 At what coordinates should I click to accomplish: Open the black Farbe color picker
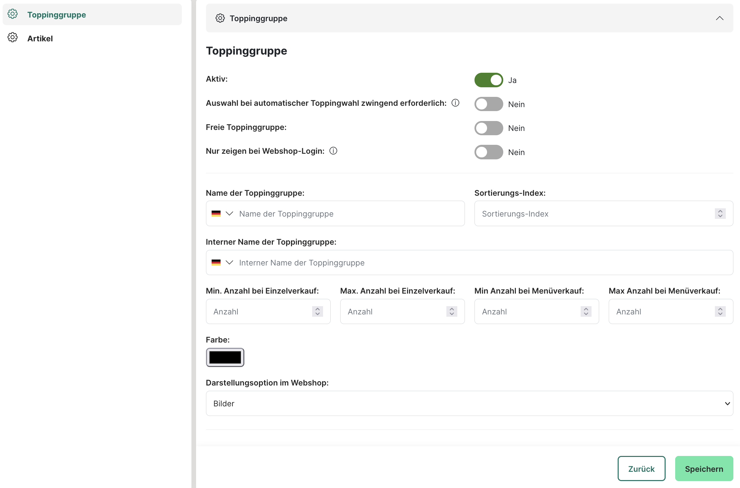[x=225, y=357]
